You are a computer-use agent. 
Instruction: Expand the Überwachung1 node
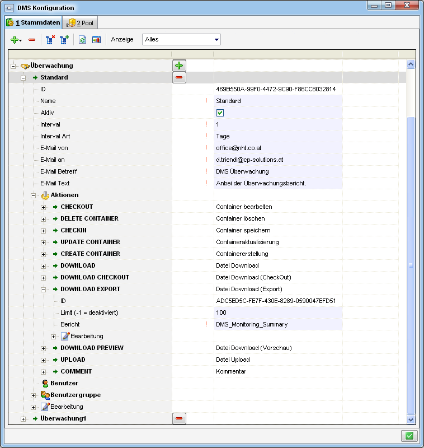[x=23, y=419]
